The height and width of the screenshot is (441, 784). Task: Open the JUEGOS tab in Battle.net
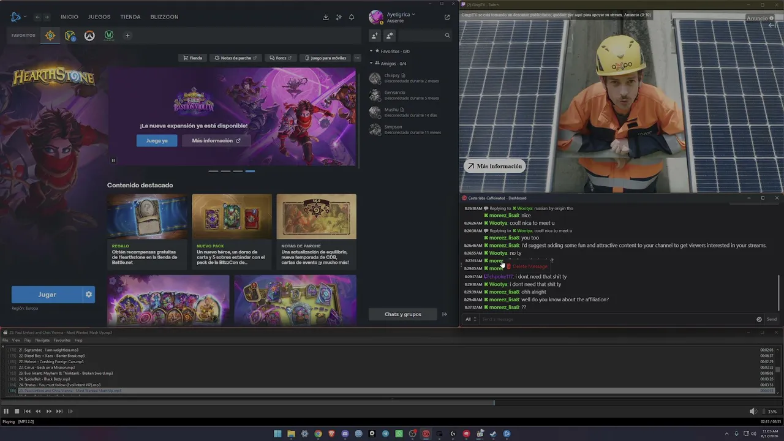[99, 17]
